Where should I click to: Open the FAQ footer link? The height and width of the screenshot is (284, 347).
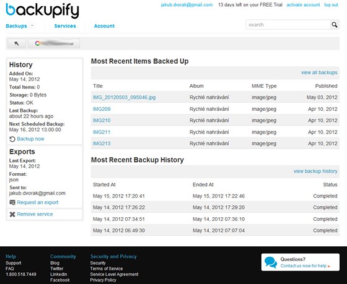click(x=9, y=269)
